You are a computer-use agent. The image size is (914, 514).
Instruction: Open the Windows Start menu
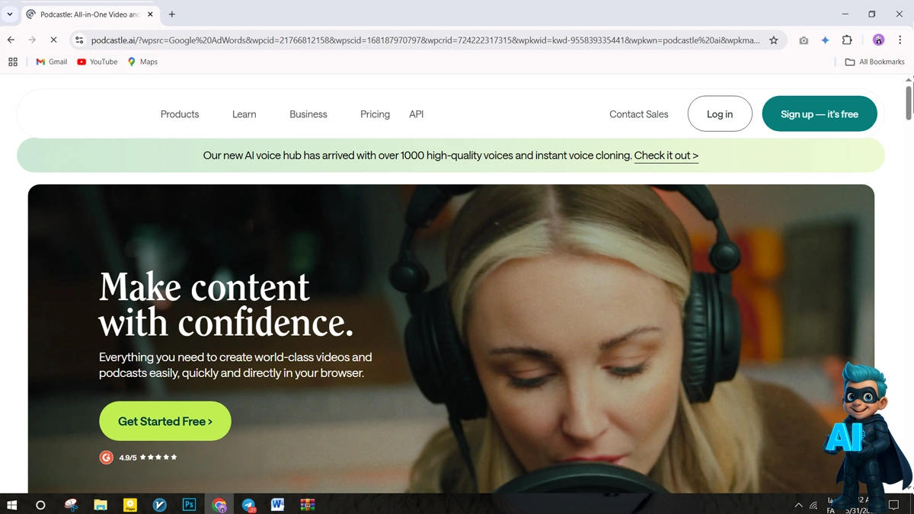tap(12, 505)
